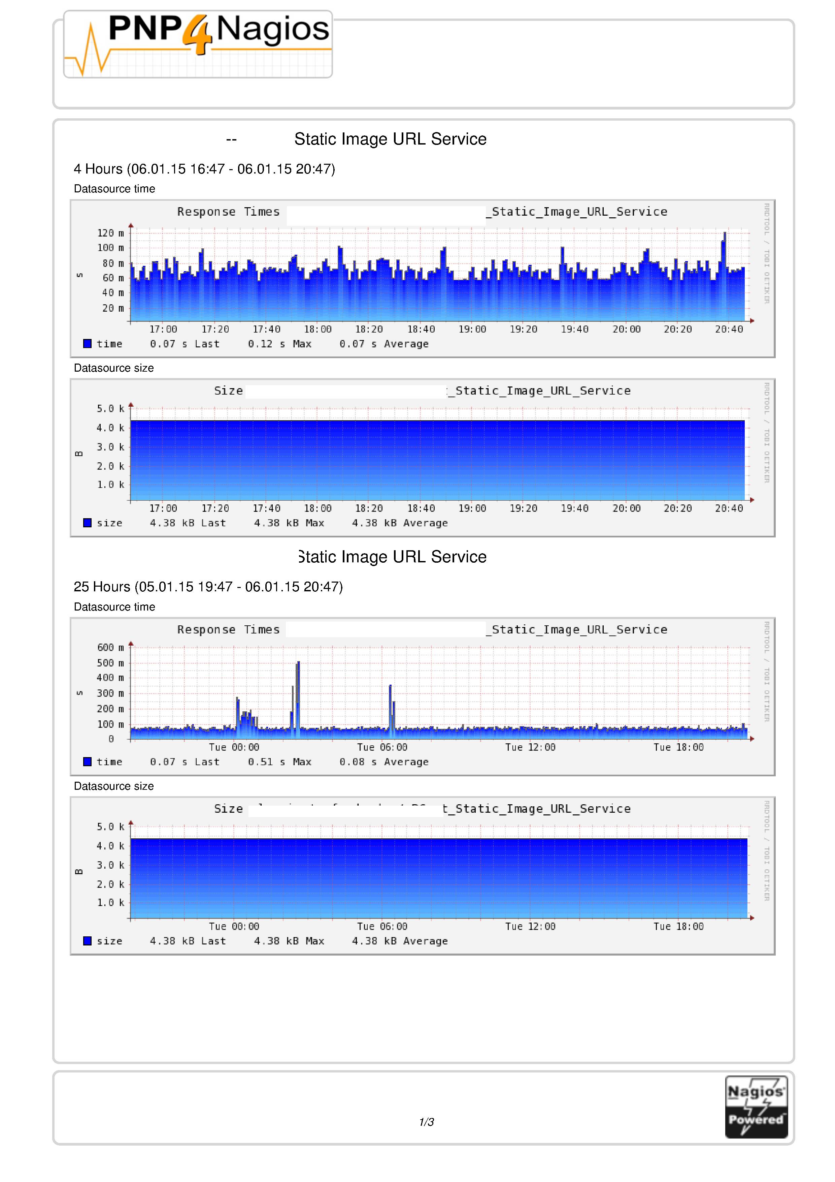Click blue size legend swatch in 4 Hours graph
Image resolution: width=835 pixels, height=1182 pixels.
(x=88, y=523)
